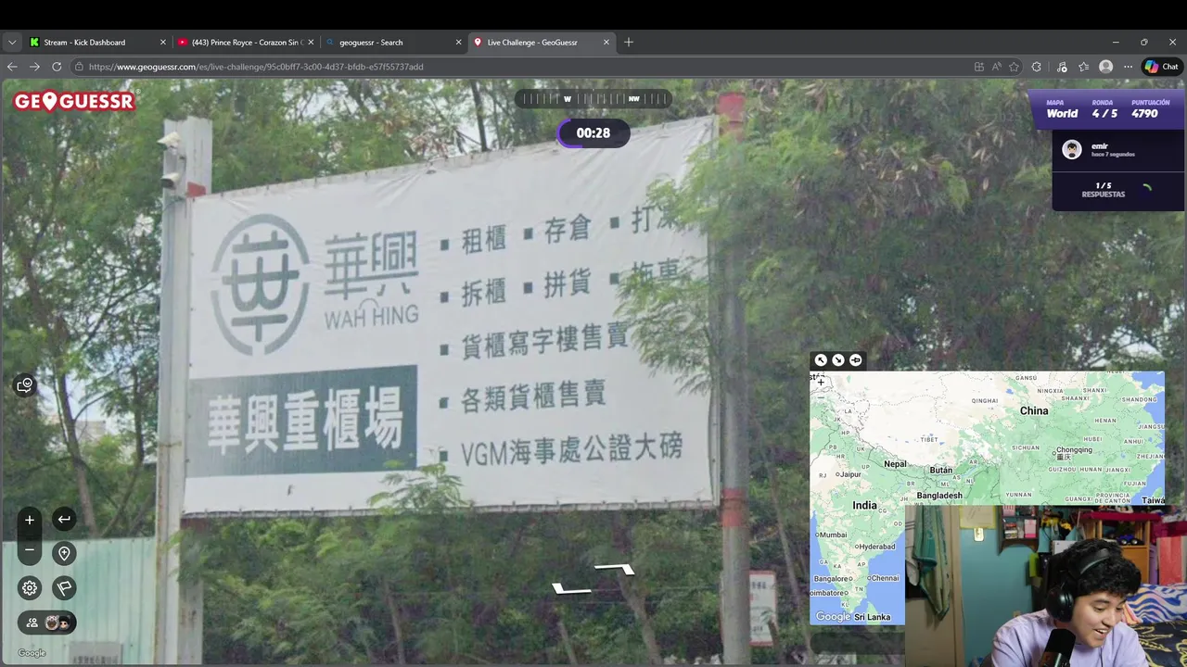Place guess on China on the map
This screenshot has height=667, width=1187.
tap(1034, 410)
